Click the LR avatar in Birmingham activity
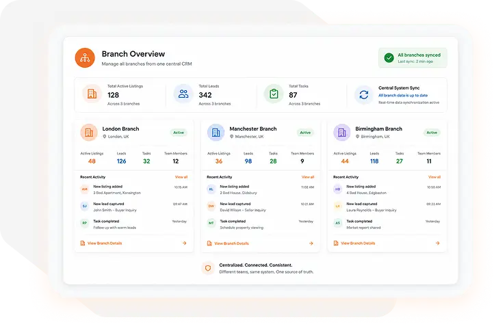The height and width of the screenshot is (324, 494). point(338,206)
